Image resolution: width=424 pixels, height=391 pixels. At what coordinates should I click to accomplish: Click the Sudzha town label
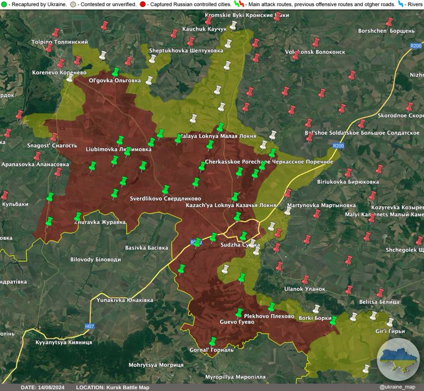tap(240, 245)
